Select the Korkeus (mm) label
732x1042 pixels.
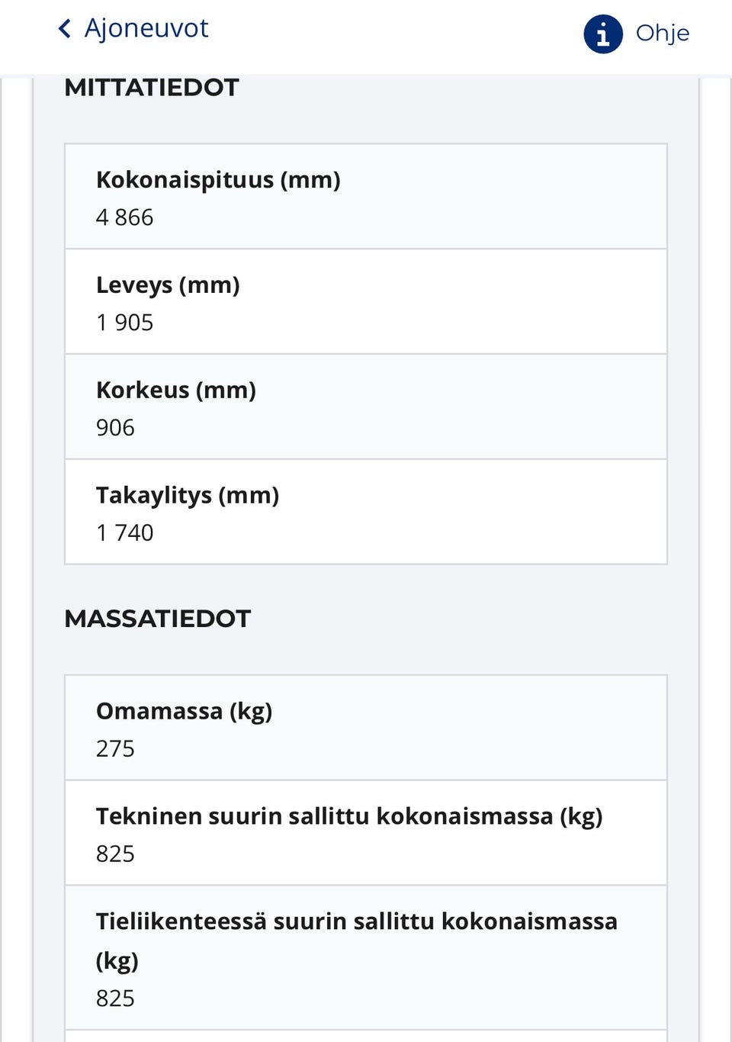pos(176,391)
